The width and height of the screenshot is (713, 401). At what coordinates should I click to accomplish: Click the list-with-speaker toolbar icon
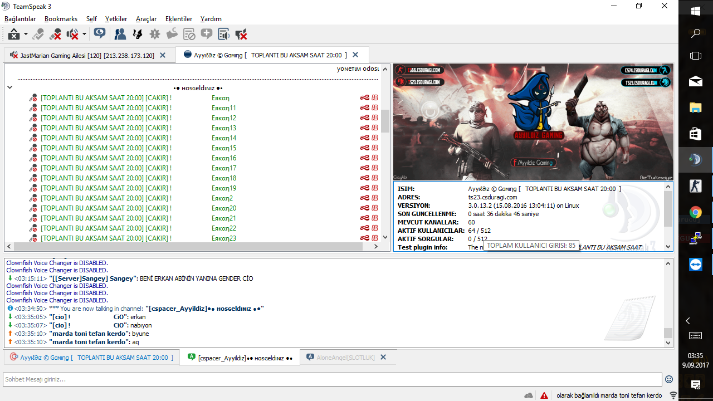point(224,35)
